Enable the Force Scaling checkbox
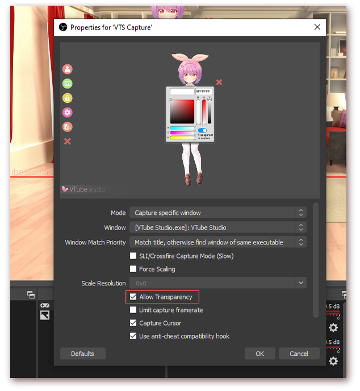360x391 pixels. pyautogui.click(x=133, y=269)
